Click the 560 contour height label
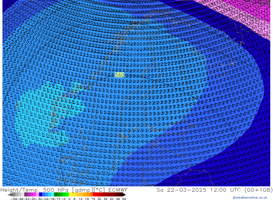Screen dimensions: 273x200 coord(120,75)
